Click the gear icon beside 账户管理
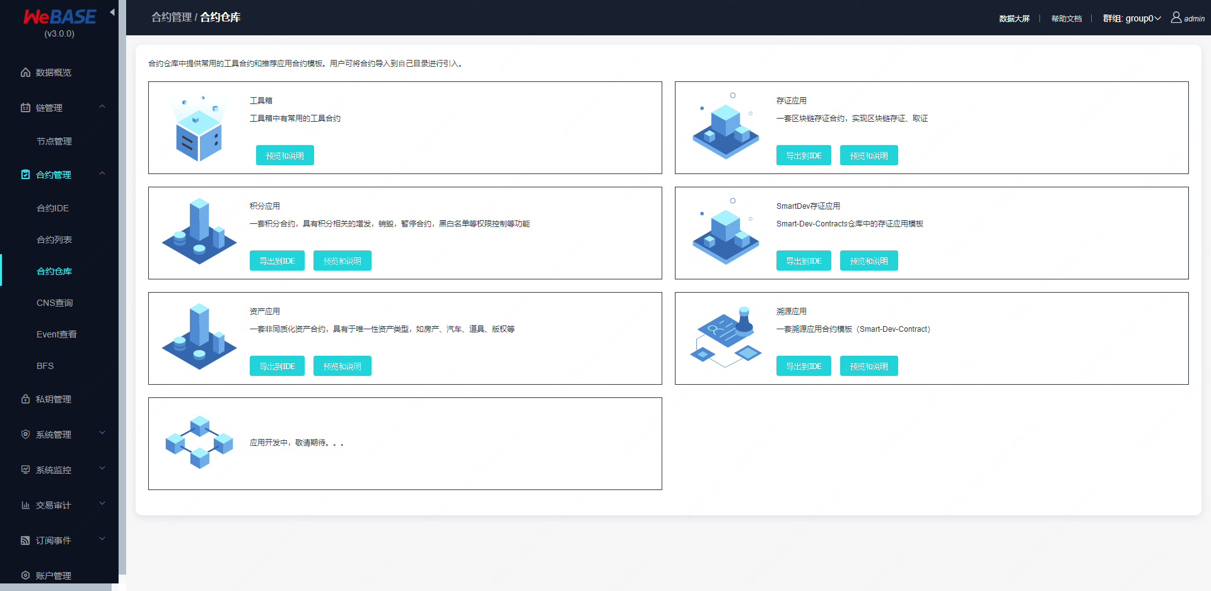The height and width of the screenshot is (591, 1211). (x=25, y=575)
